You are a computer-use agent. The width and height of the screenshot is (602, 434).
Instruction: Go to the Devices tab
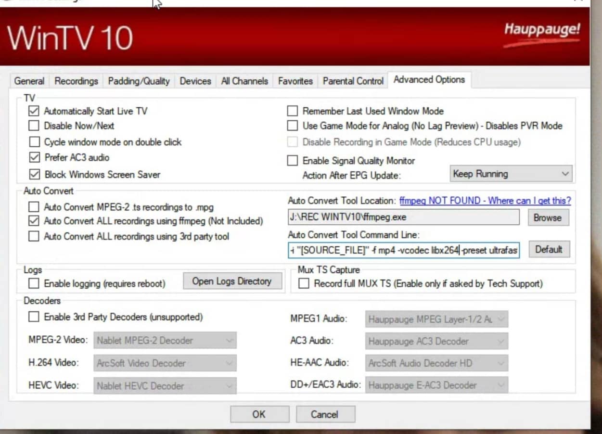click(195, 81)
